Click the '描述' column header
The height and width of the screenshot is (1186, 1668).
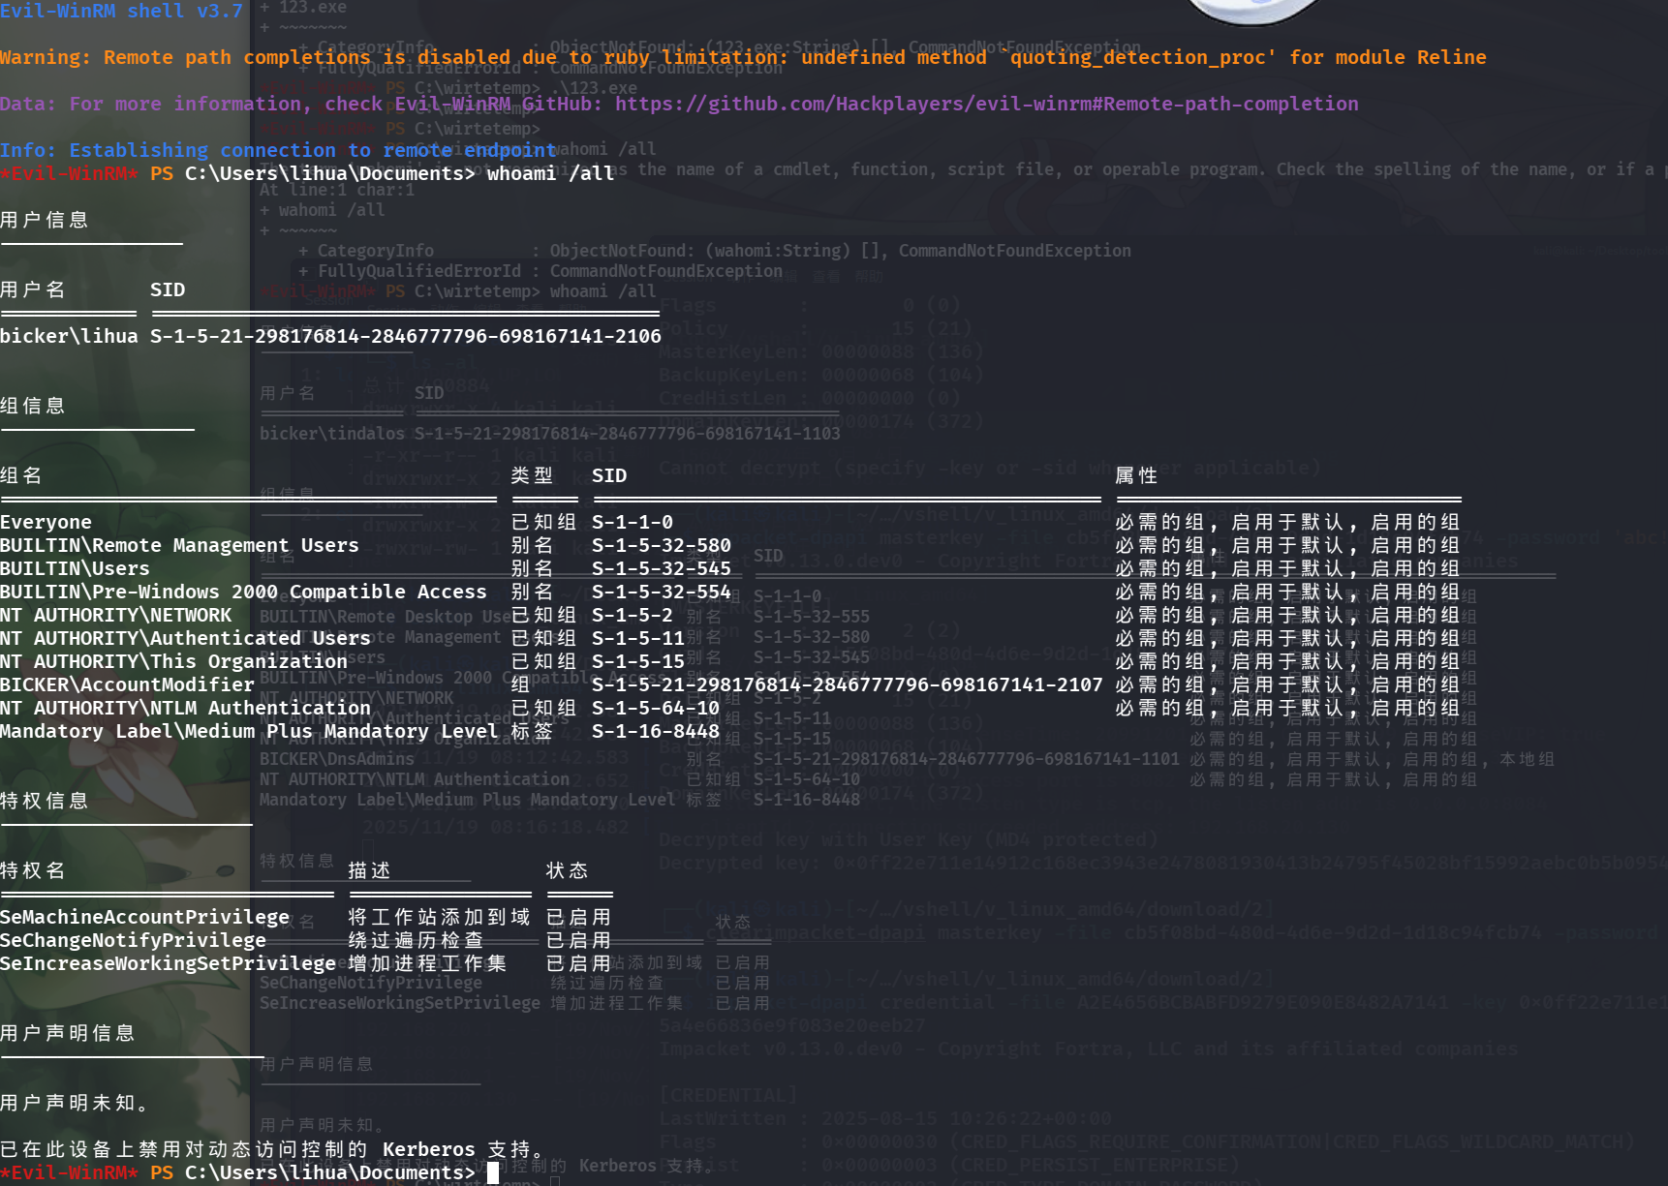coord(370,870)
